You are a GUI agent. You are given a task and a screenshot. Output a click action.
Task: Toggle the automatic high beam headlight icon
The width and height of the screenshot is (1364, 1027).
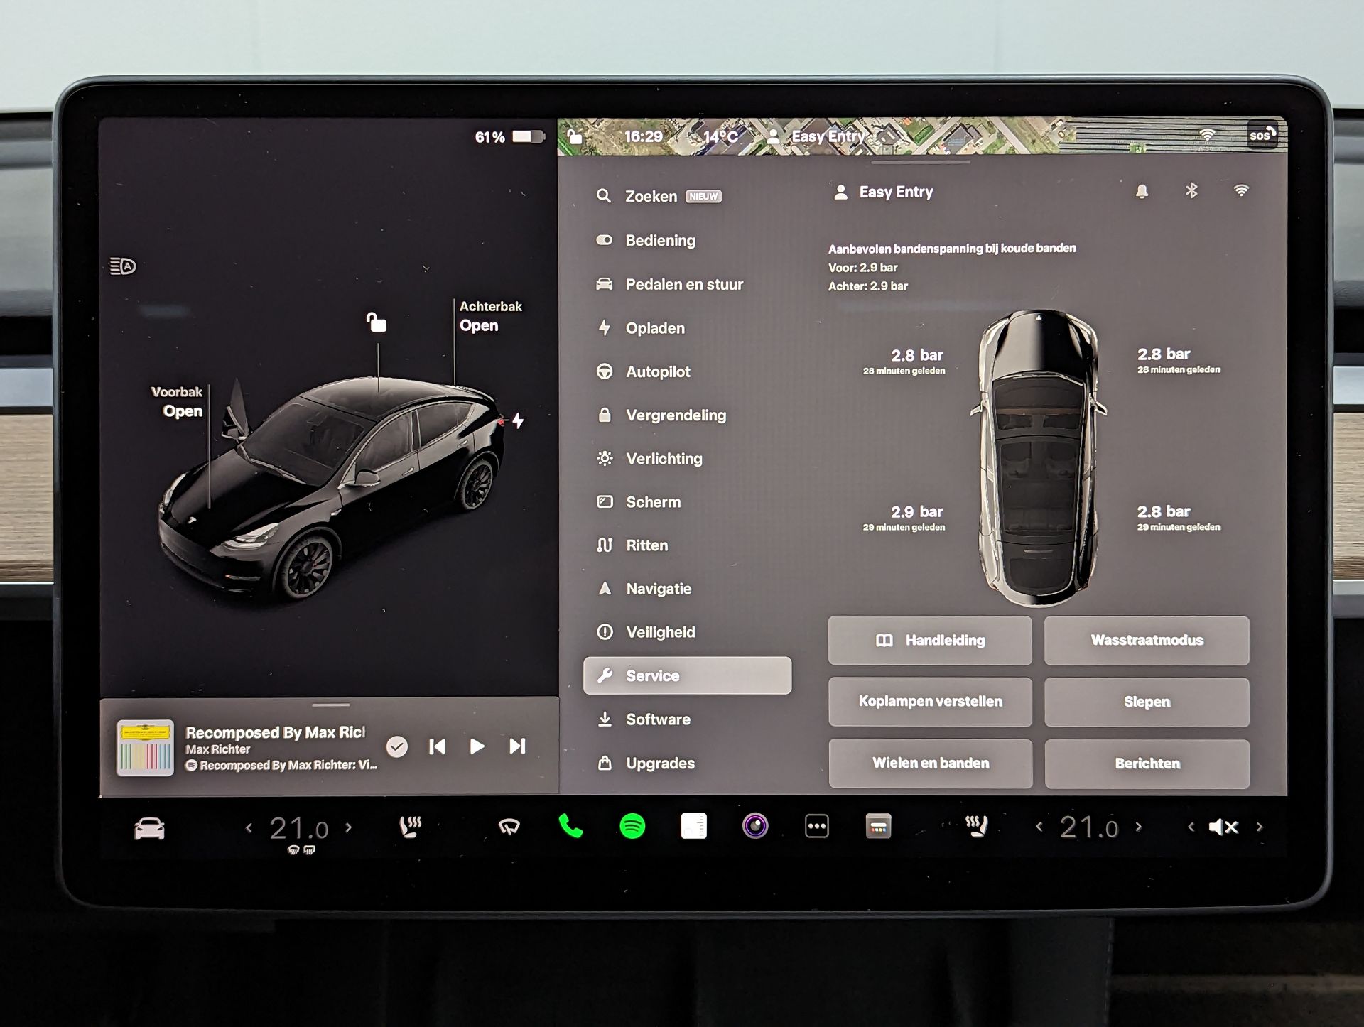[x=123, y=266]
